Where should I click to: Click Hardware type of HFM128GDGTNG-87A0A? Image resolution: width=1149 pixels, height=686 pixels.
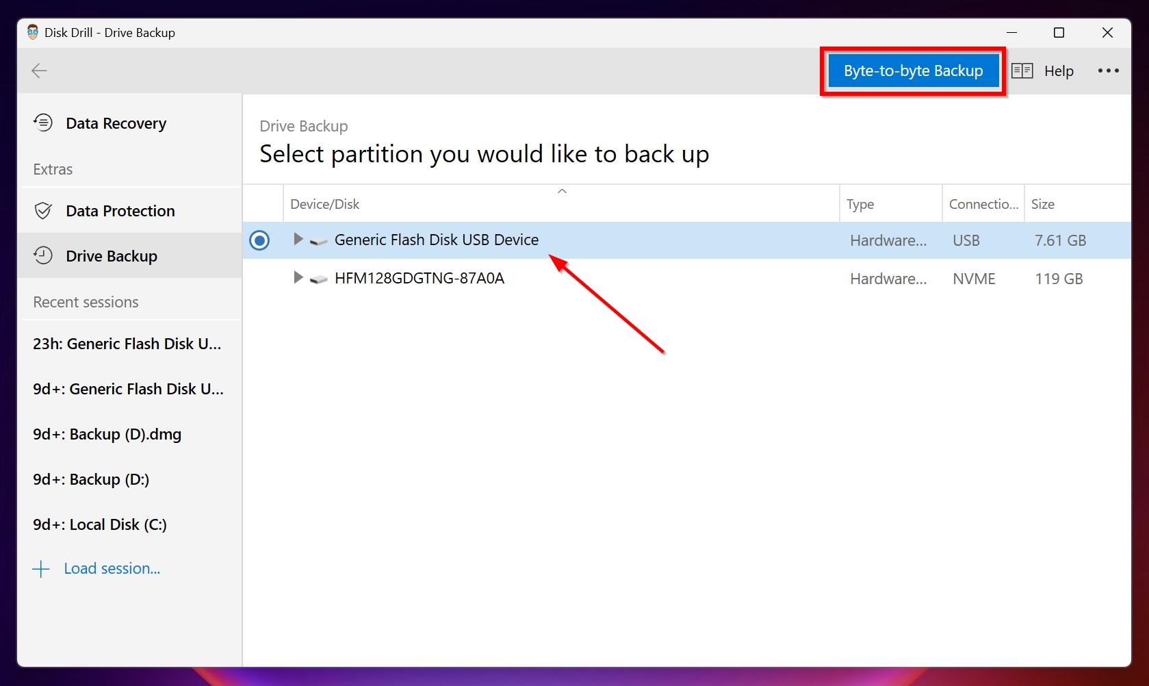888,279
